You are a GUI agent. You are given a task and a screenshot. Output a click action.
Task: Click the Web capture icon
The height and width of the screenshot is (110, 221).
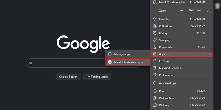155,98
